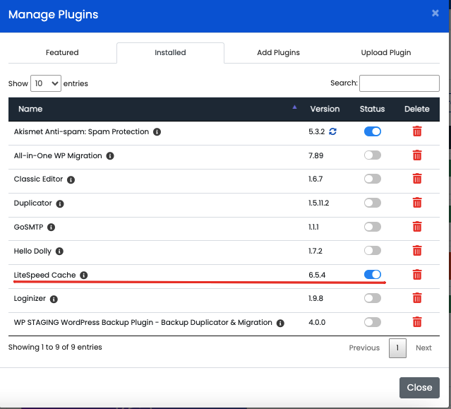Screen dimensions: 451x409
Task: Click the Delete column header
Action: 417,109
